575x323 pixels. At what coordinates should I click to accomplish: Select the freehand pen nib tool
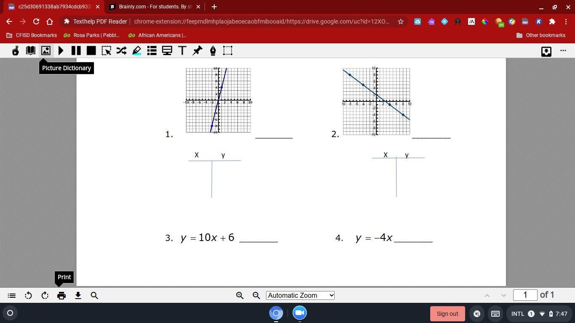pyautogui.click(x=213, y=51)
